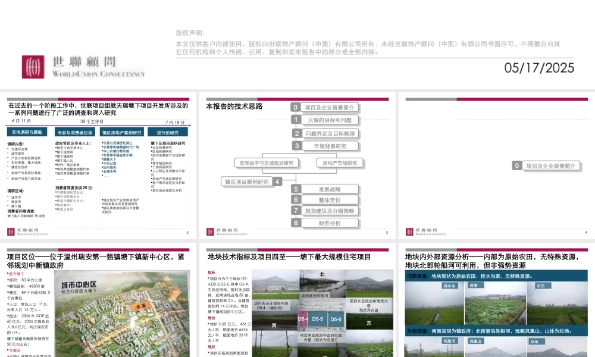This screenshot has width=595, height=357.
Task: Select the date text 05/17/2025
Action: click(x=539, y=68)
